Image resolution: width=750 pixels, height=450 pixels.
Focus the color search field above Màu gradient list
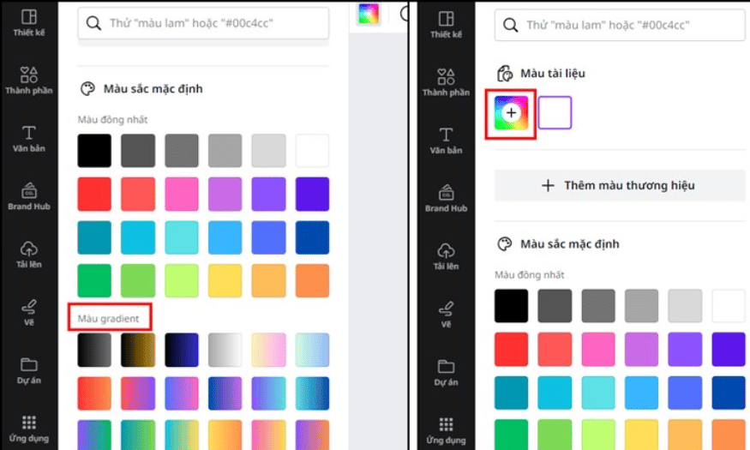click(x=203, y=23)
